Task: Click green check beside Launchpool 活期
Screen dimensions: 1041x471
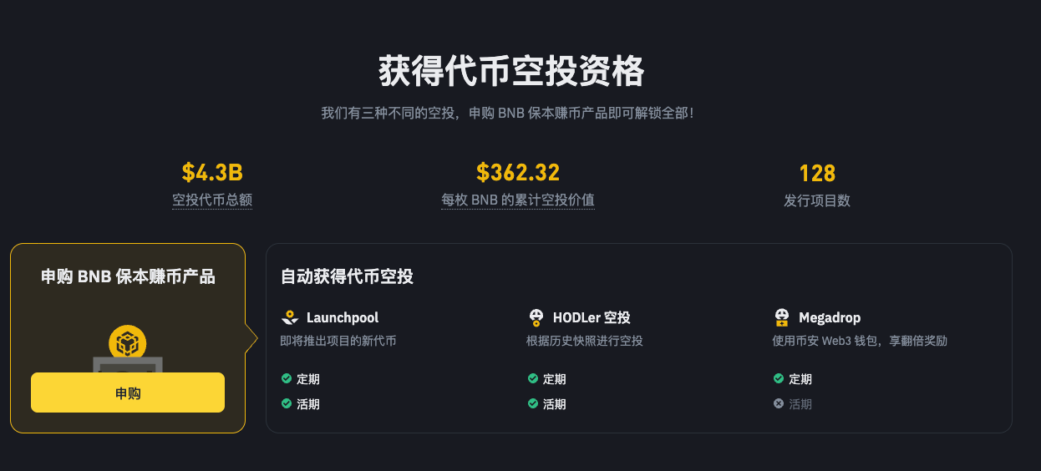Action: [287, 403]
